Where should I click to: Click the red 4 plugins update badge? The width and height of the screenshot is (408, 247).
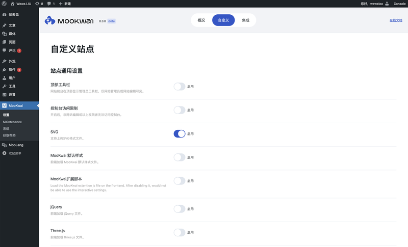(x=19, y=70)
